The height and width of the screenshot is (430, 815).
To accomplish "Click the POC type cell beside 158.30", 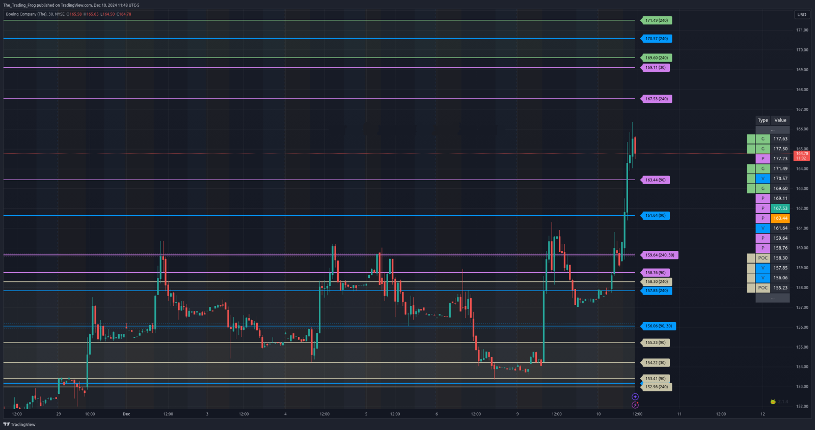I will (x=763, y=258).
